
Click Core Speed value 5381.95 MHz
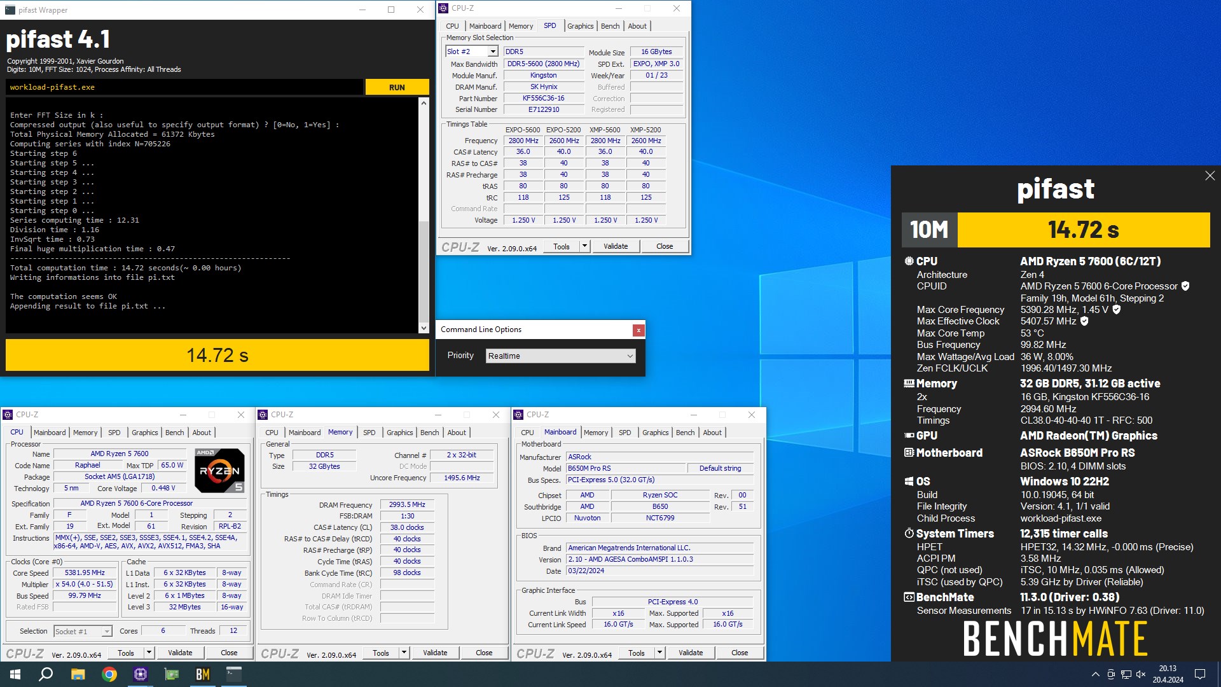point(85,573)
